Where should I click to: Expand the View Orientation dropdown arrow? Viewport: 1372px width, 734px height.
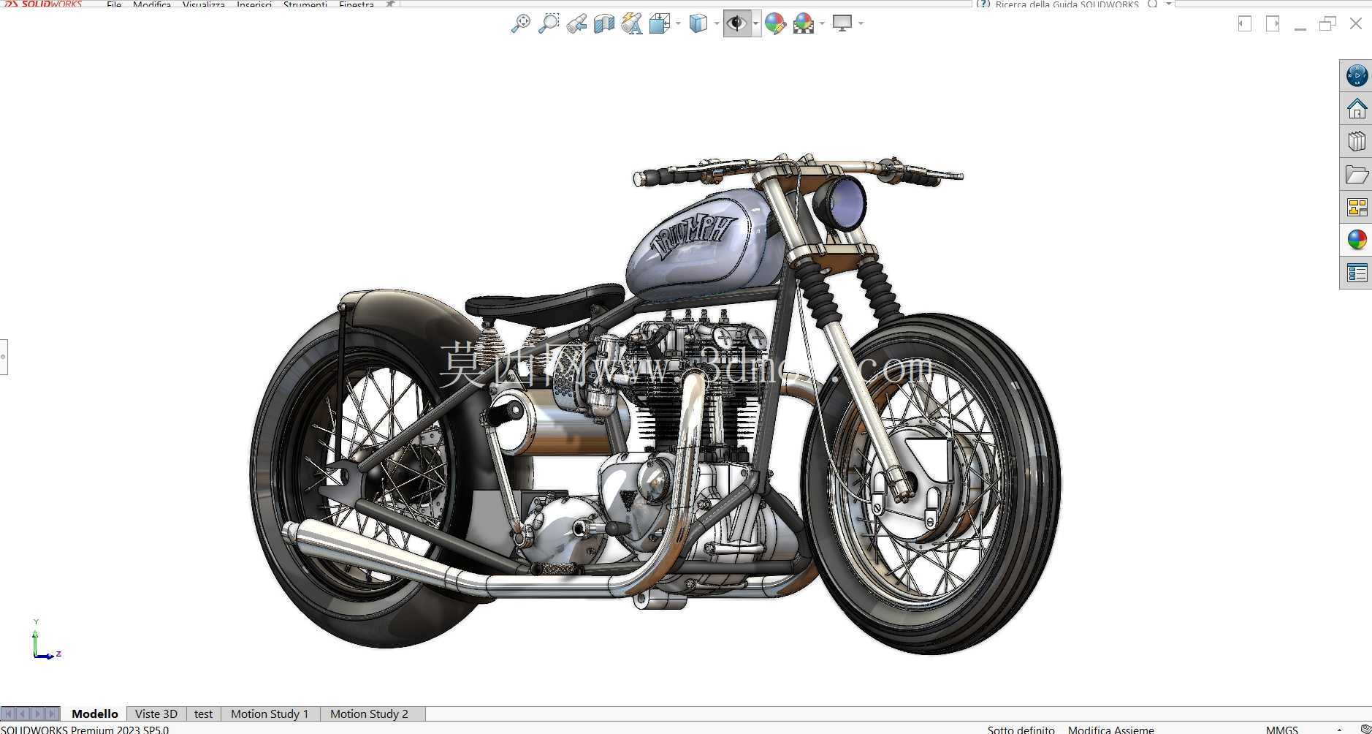pos(679,23)
